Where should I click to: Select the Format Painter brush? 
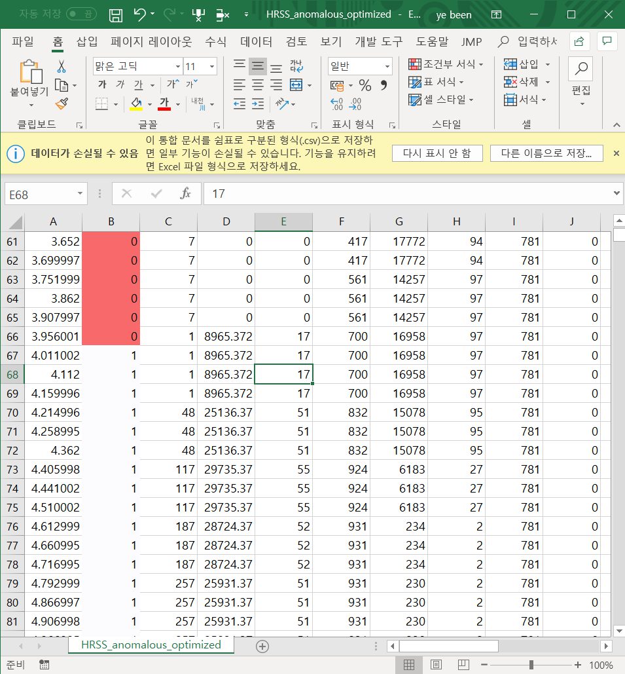62,103
